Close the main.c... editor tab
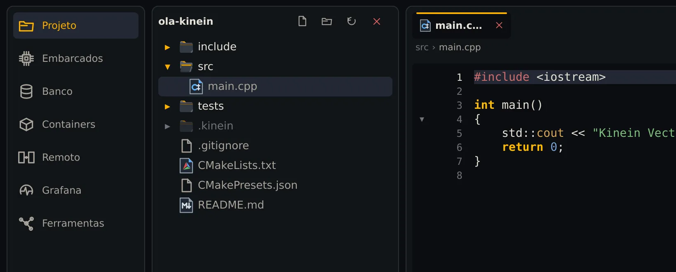The width and height of the screenshot is (676, 272). [499, 26]
